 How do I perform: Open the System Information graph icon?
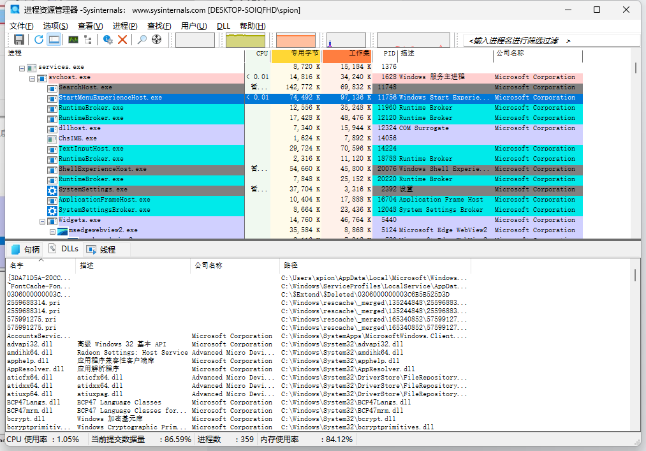pyautogui.click(x=73, y=40)
